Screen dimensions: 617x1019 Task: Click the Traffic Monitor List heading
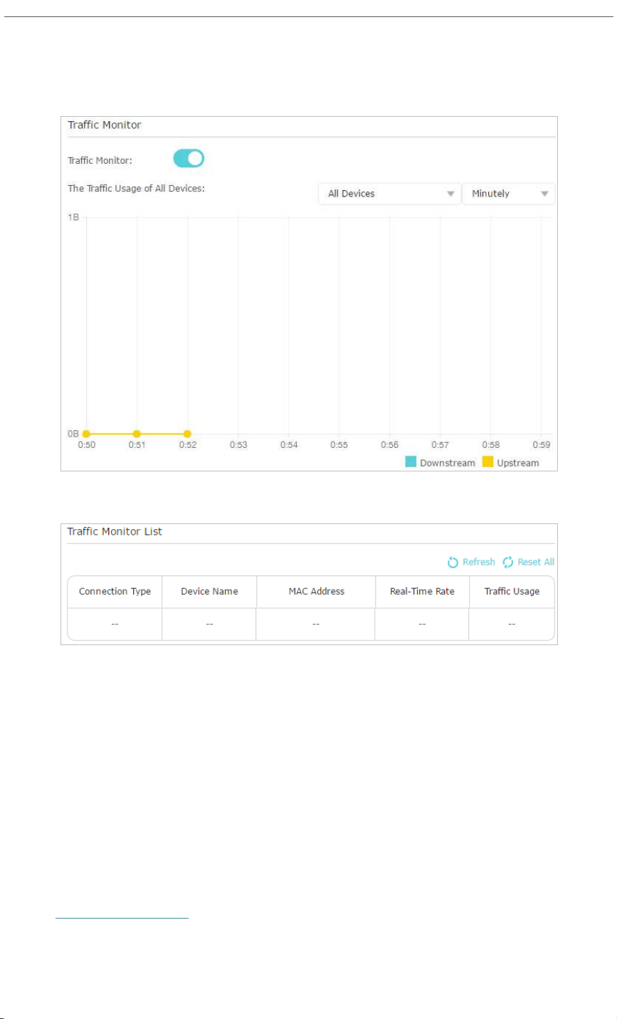(115, 532)
